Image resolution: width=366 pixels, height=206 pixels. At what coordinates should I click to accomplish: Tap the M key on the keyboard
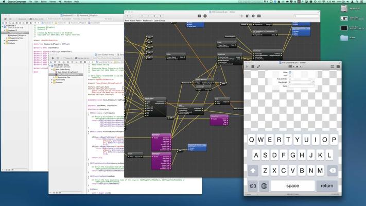pyautogui.click(x=320, y=170)
